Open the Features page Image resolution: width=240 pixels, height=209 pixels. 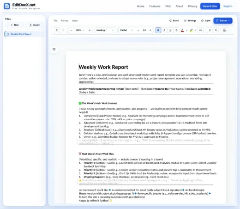tap(155, 6)
